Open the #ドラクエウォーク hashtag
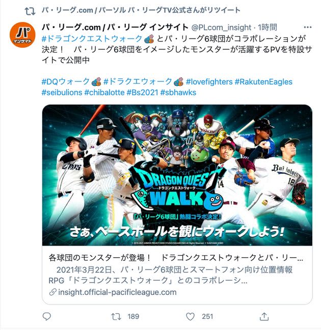The image size is (321, 330). click(x=138, y=82)
